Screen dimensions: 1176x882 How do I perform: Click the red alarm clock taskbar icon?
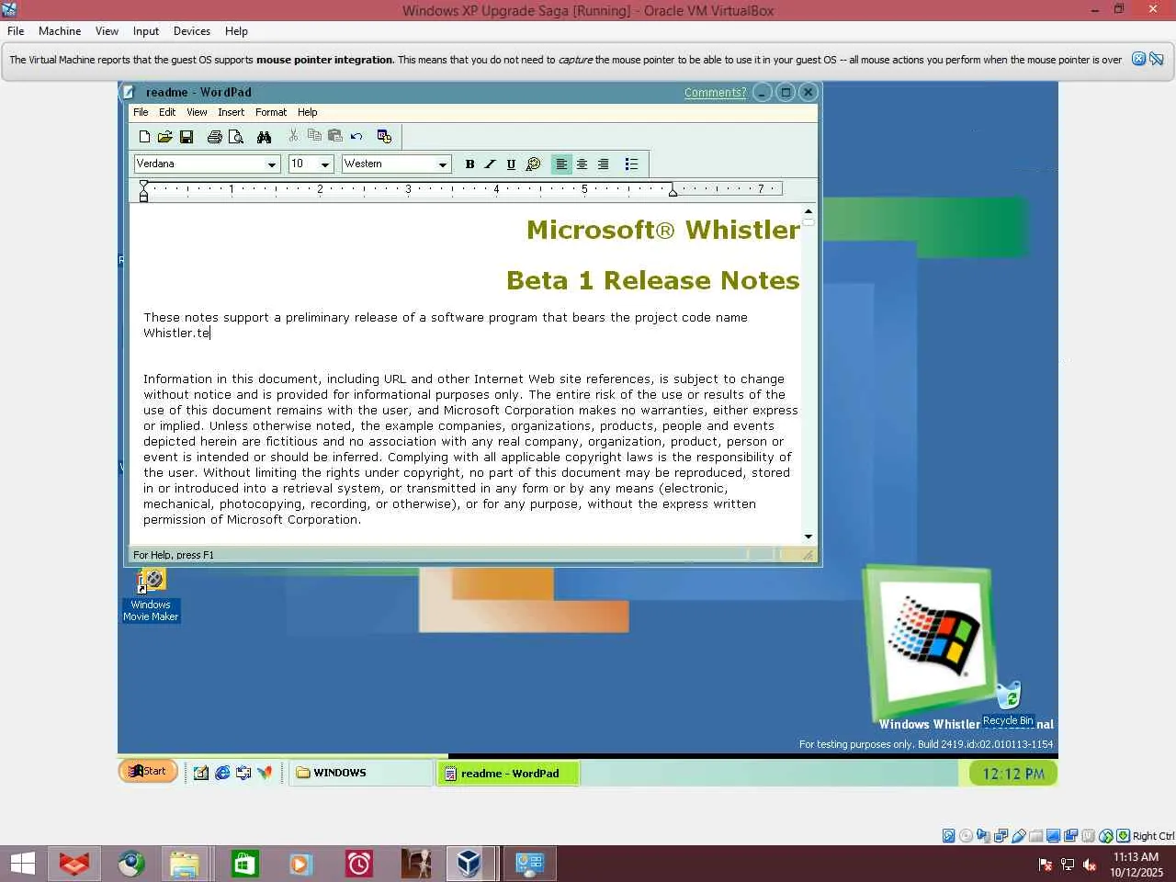click(358, 864)
